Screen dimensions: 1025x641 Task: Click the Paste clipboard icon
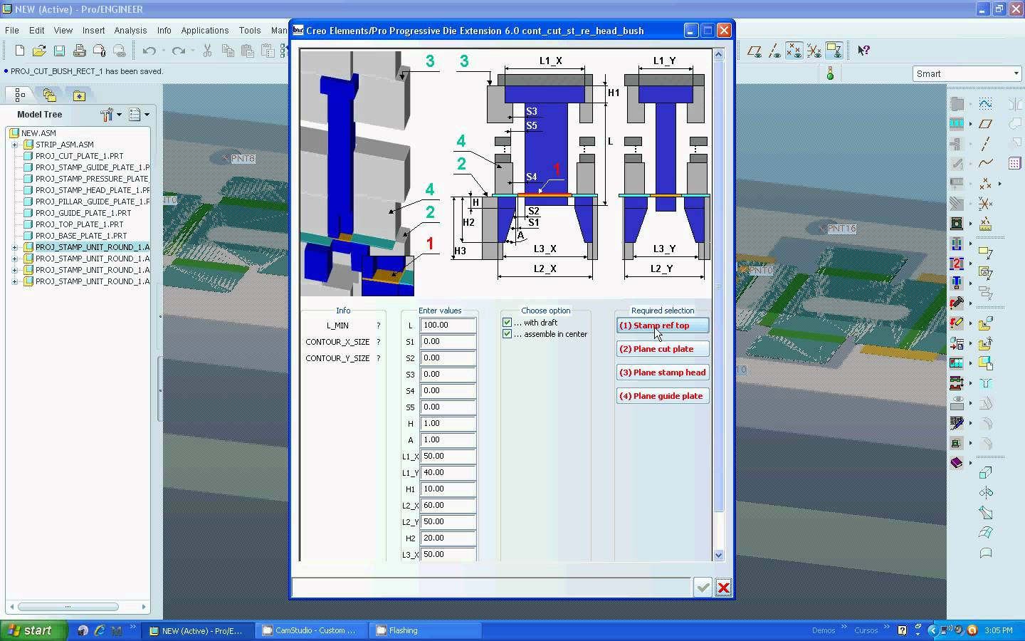[x=248, y=51]
